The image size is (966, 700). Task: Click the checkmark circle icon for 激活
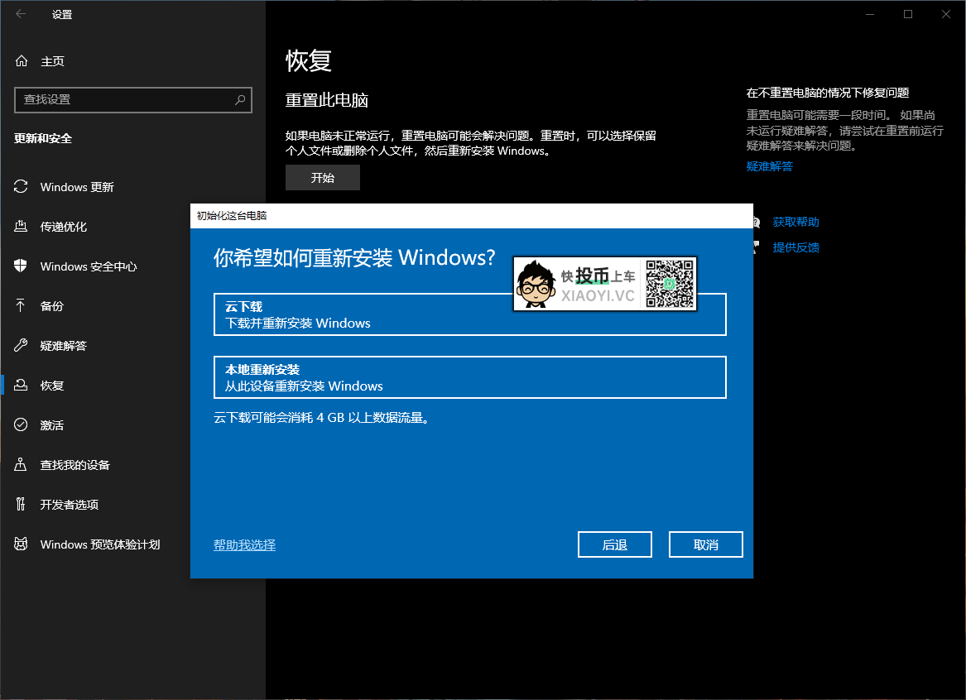(21, 424)
